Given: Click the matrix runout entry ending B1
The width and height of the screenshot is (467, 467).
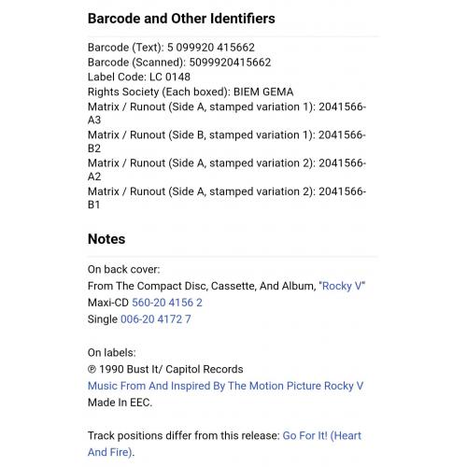Looking at the screenshot, I should 227,198.
